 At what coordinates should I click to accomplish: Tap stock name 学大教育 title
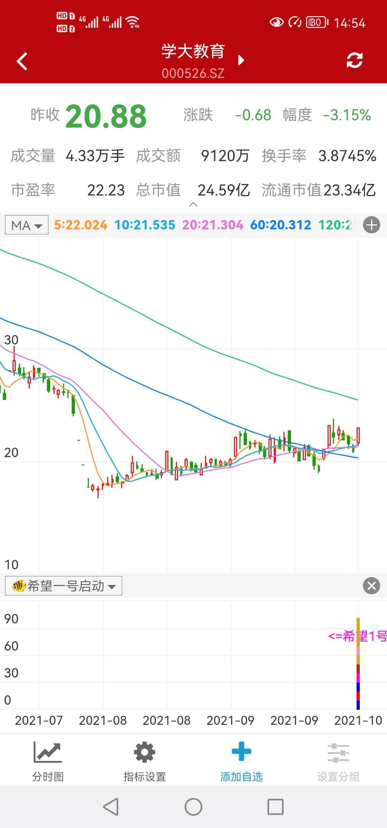tap(193, 51)
